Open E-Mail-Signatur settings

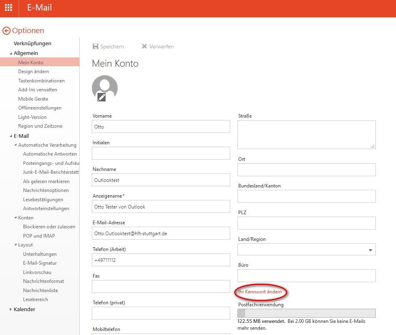coord(40,263)
